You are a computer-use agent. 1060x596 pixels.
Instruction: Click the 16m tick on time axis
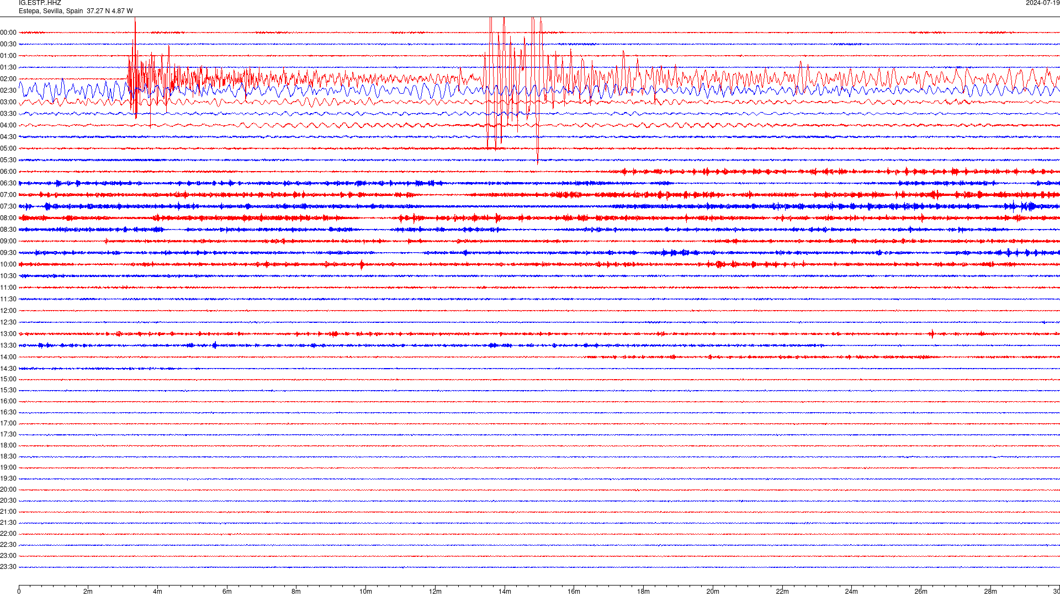(x=574, y=592)
